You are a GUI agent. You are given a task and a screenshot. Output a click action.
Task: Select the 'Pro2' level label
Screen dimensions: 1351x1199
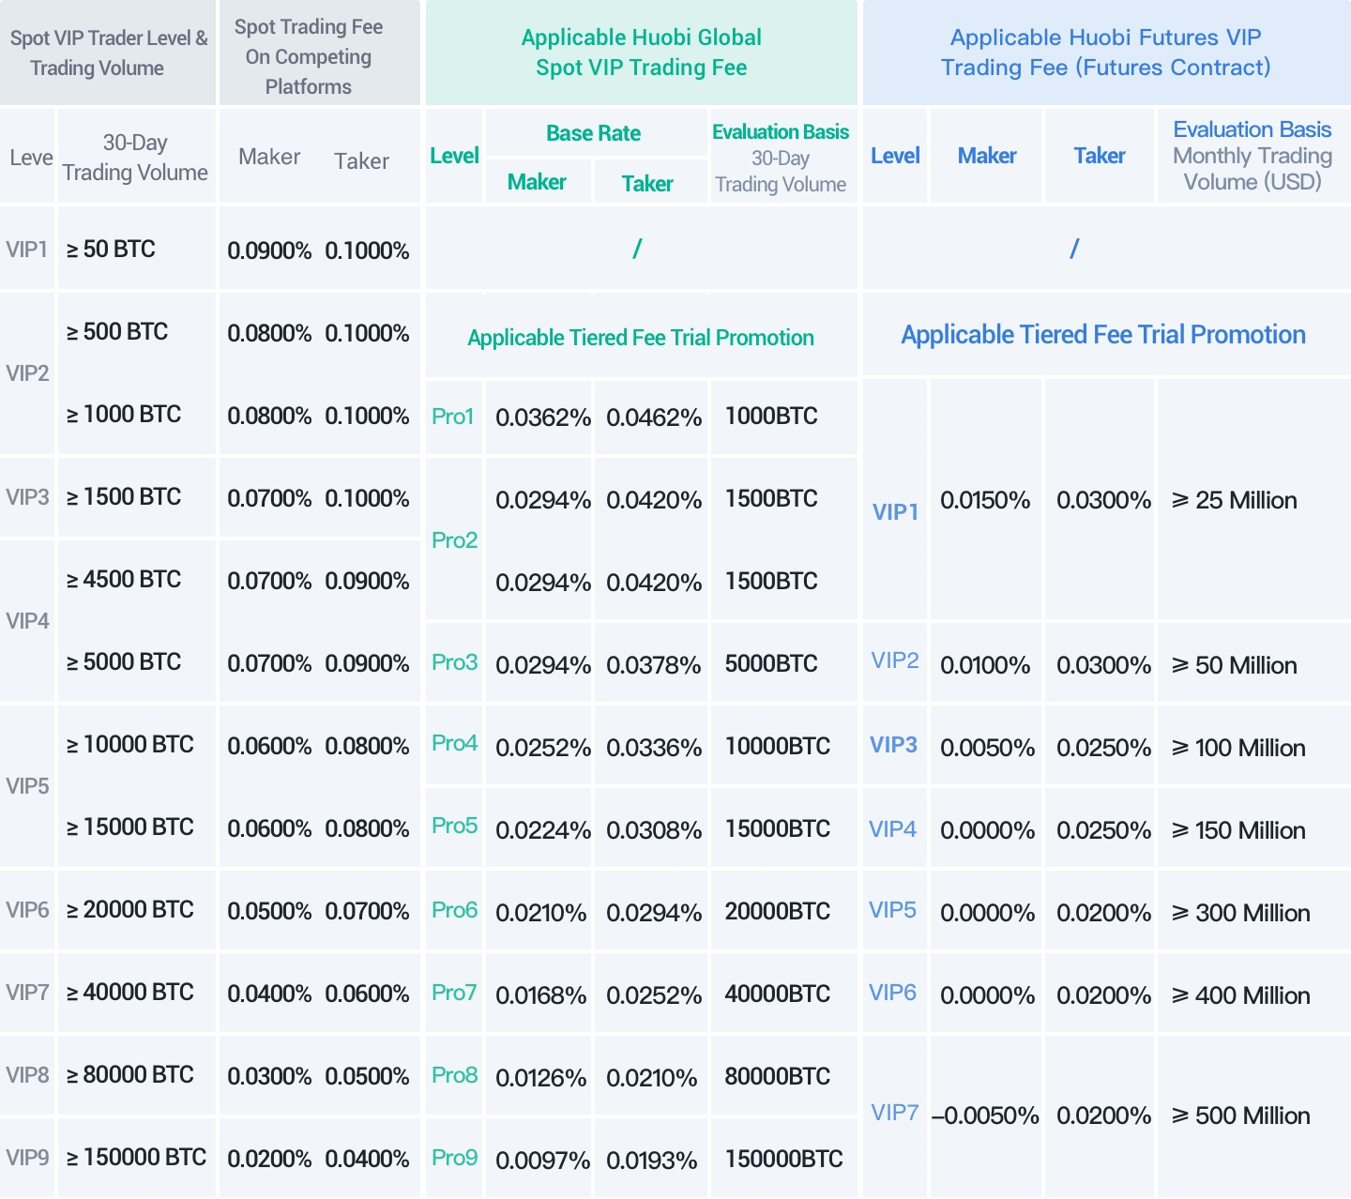point(455,540)
